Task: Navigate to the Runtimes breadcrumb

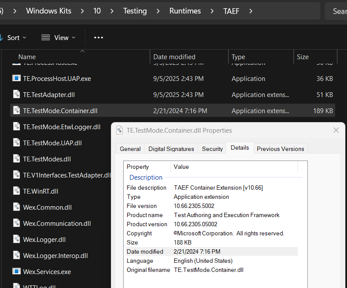Action: tap(185, 11)
